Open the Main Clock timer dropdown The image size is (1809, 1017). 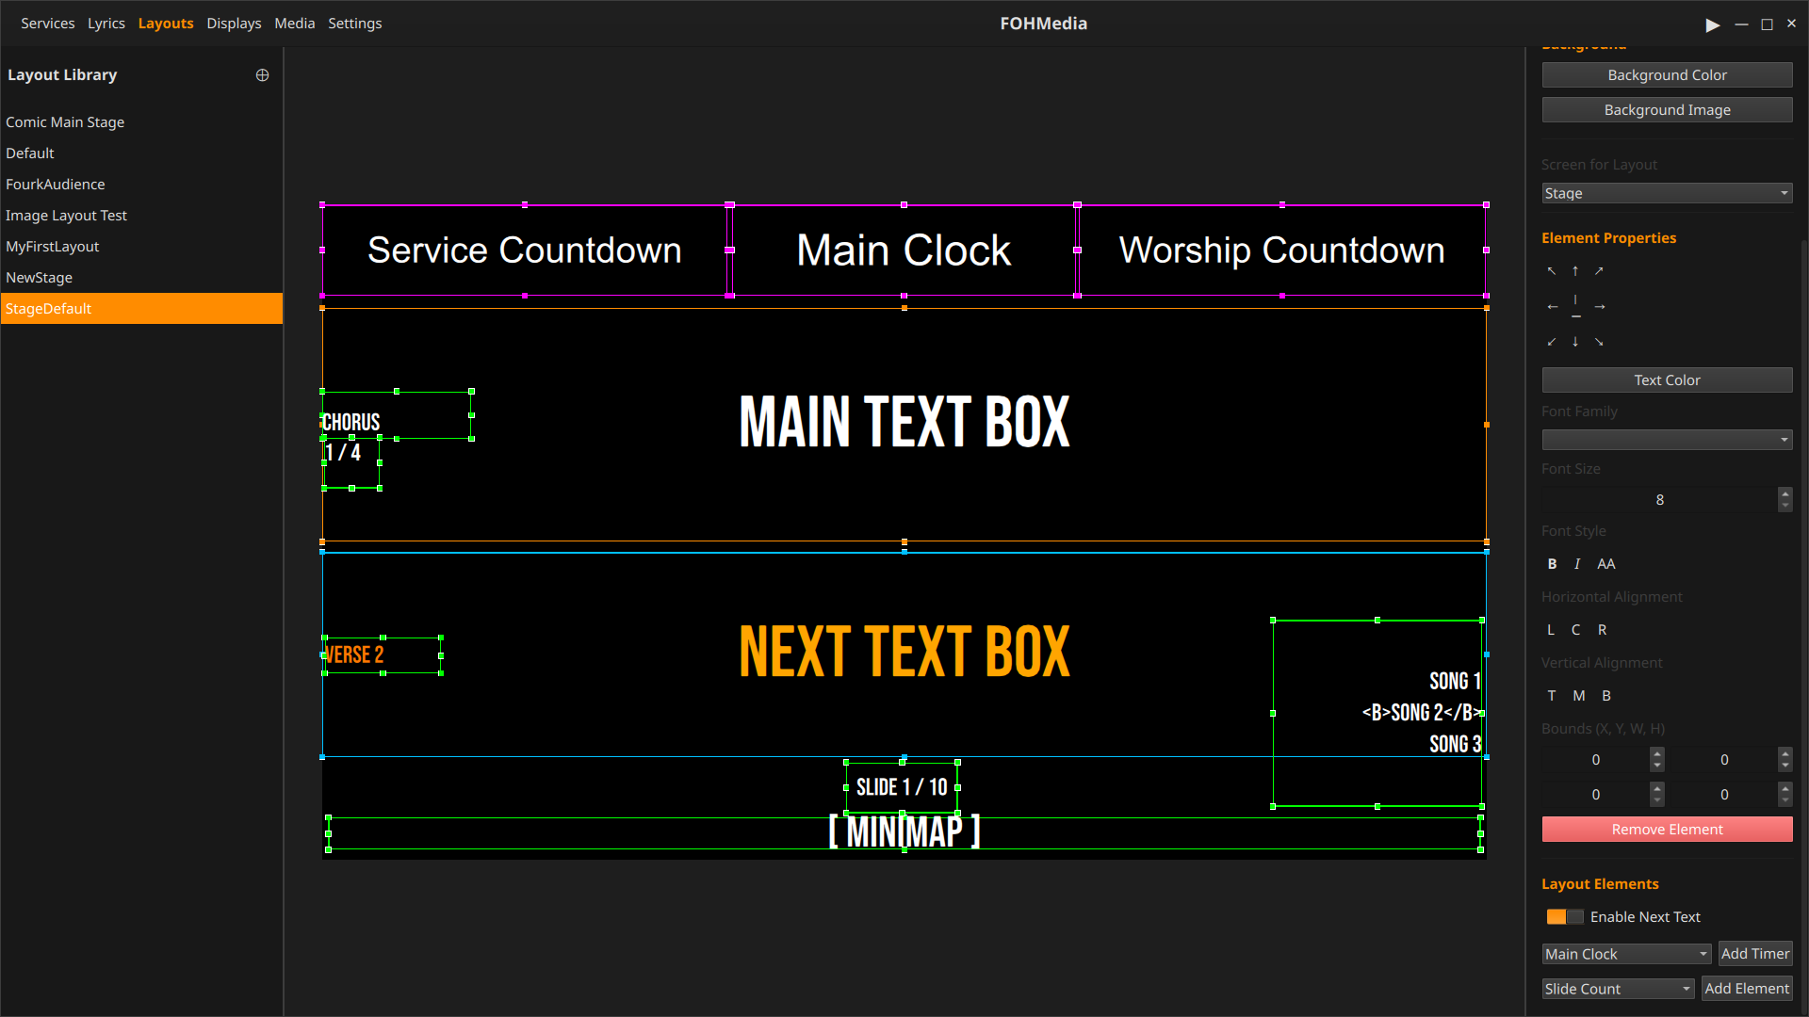pos(1626,955)
